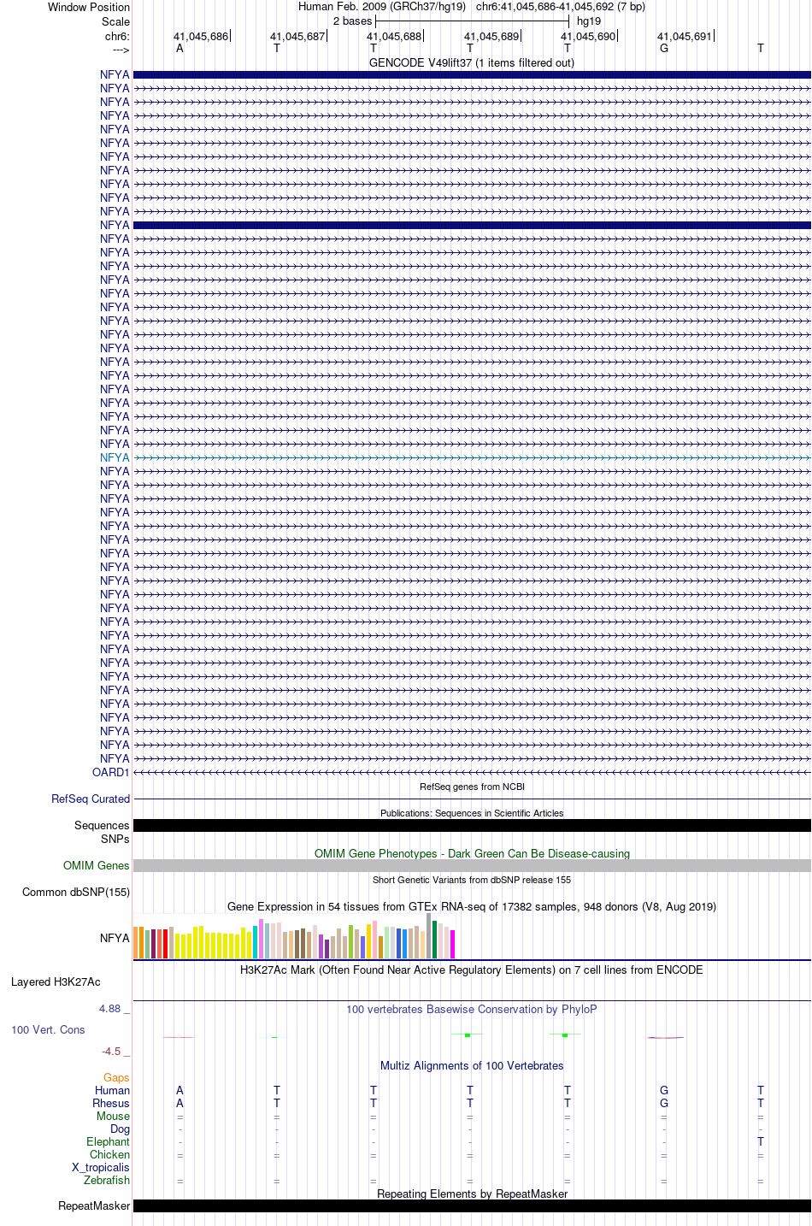This screenshot has height=1226, width=812.
Task: Click the orange Gaps label
Action: pos(116,1077)
